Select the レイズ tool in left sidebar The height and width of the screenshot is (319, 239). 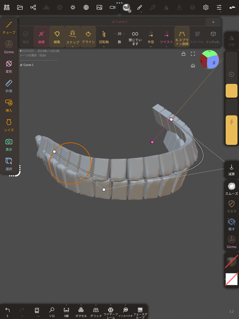tap(9, 125)
